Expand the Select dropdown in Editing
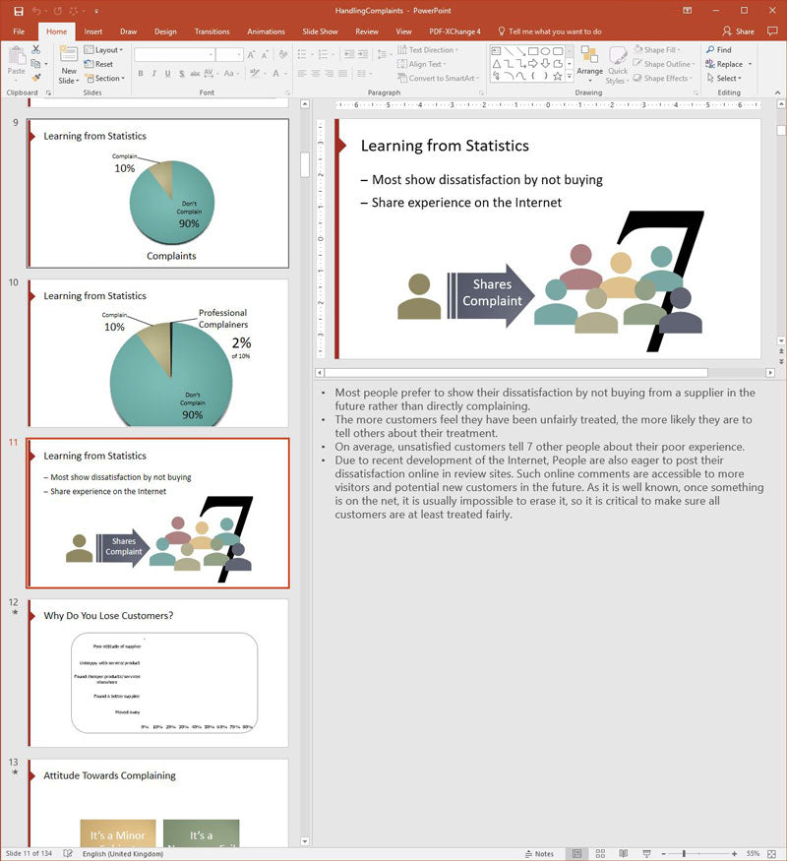787x861 pixels. pyautogui.click(x=724, y=79)
